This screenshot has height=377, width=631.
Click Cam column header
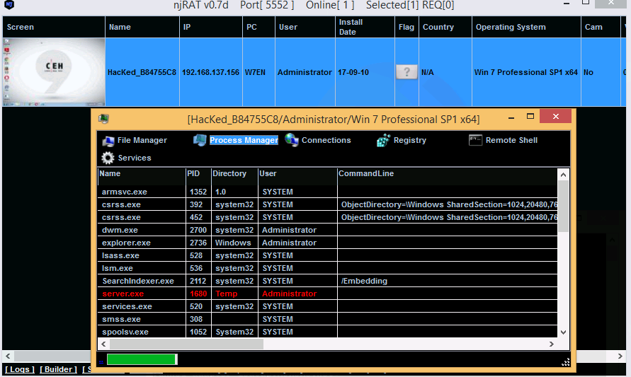(x=601, y=27)
